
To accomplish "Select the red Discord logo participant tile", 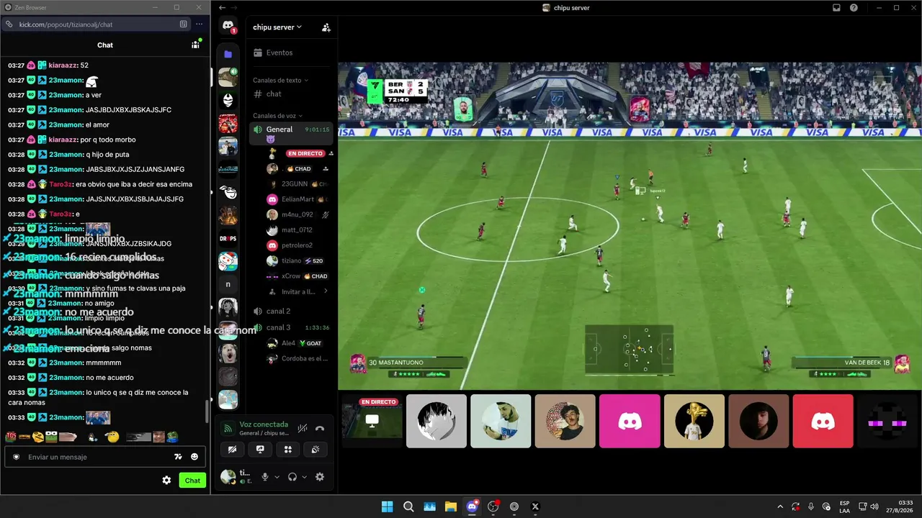I will (823, 421).
